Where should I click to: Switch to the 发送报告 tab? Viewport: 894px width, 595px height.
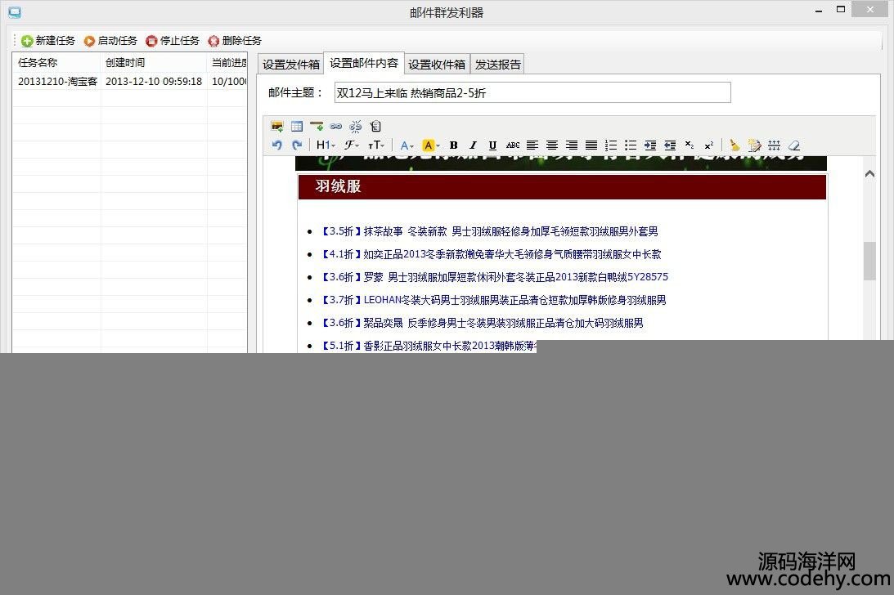[498, 65]
